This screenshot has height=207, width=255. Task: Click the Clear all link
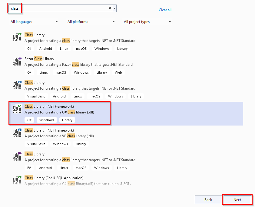165,10
